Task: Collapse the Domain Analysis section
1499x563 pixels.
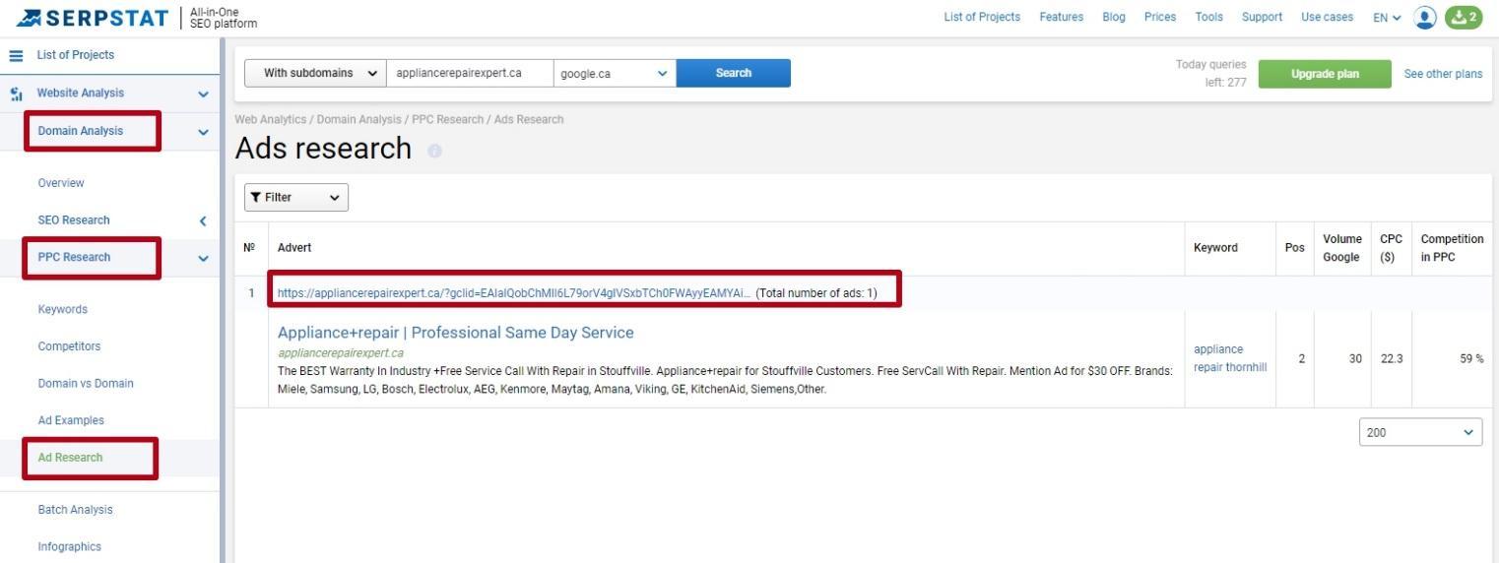Action: click(203, 132)
